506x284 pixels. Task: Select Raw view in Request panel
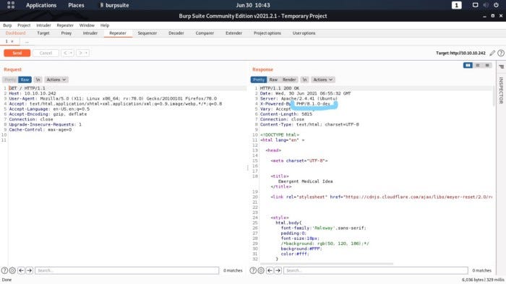(x=25, y=79)
